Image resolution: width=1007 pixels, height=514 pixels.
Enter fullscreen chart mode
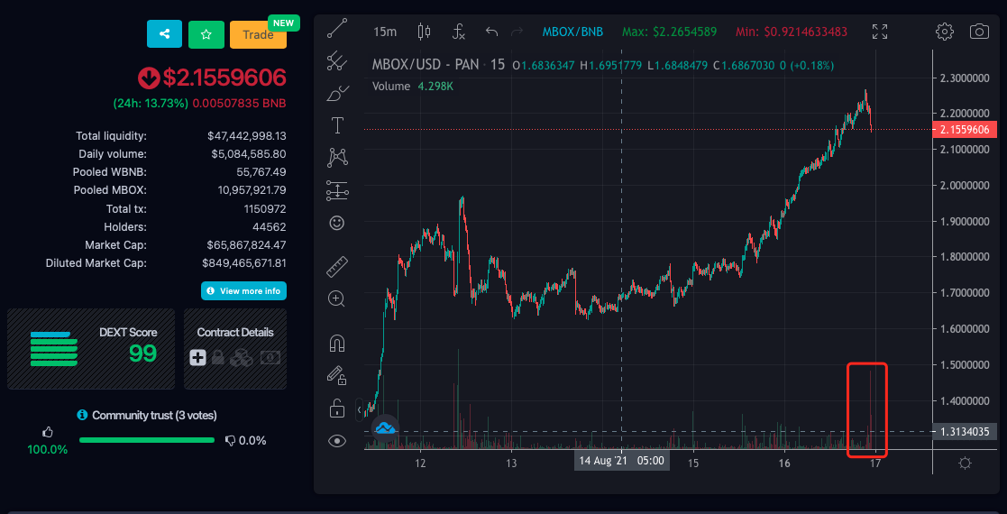[x=880, y=32]
